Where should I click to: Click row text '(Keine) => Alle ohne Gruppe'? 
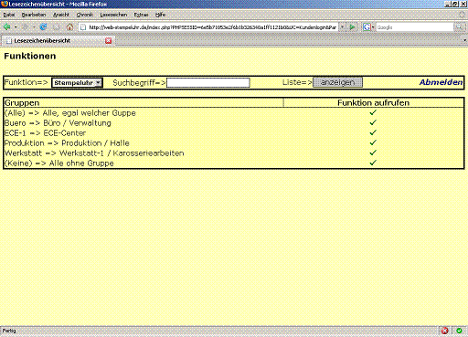pyautogui.click(x=58, y=163)
